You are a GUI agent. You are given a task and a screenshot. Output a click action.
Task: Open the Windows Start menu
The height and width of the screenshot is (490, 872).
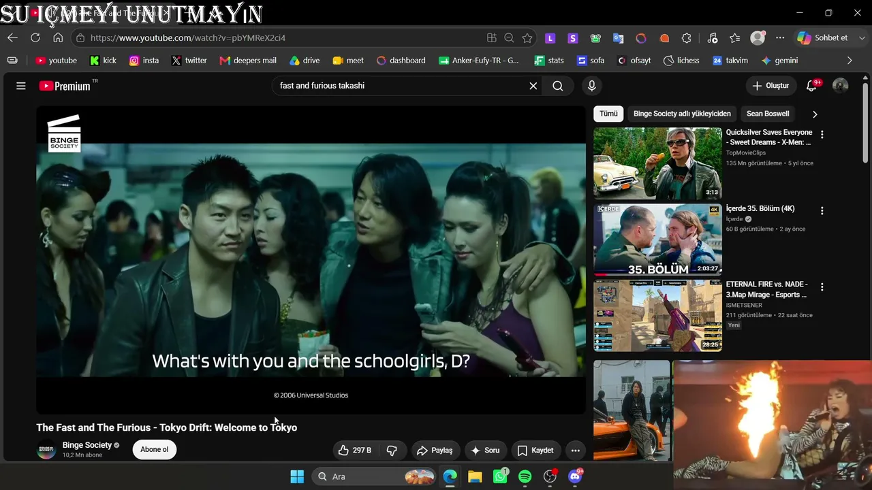coord(297,476)
